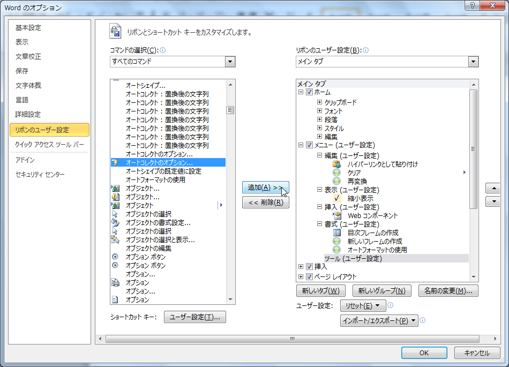Click the green circle icon beside クリア
Screen dimensions: 509x367
pos(336,173)
